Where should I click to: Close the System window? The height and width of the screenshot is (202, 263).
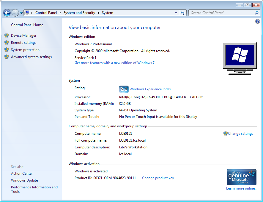click(x=256, y=5)
